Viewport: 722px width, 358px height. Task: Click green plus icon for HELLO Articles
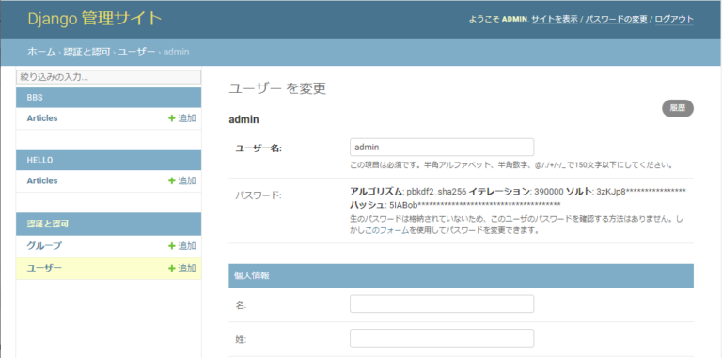172,180
